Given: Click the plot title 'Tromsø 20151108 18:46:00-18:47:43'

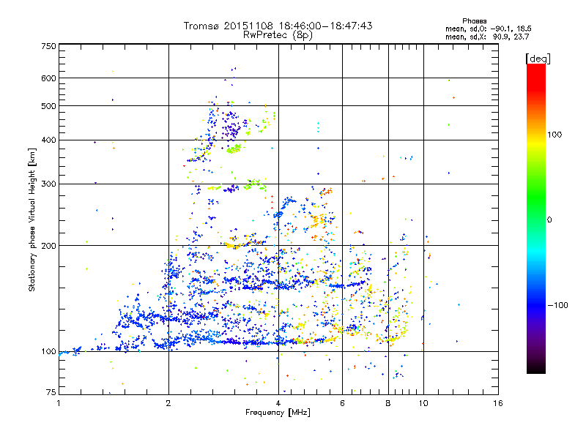Looking at the screenshot, I should (x=278, y=26).
